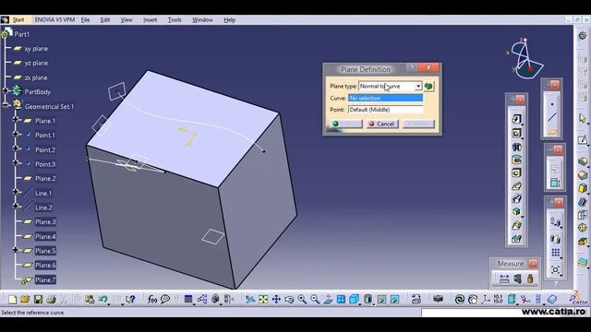Click the Measure Inertia weight icon
This screenshot has width=591, height=332.
[x=530, y=279]
